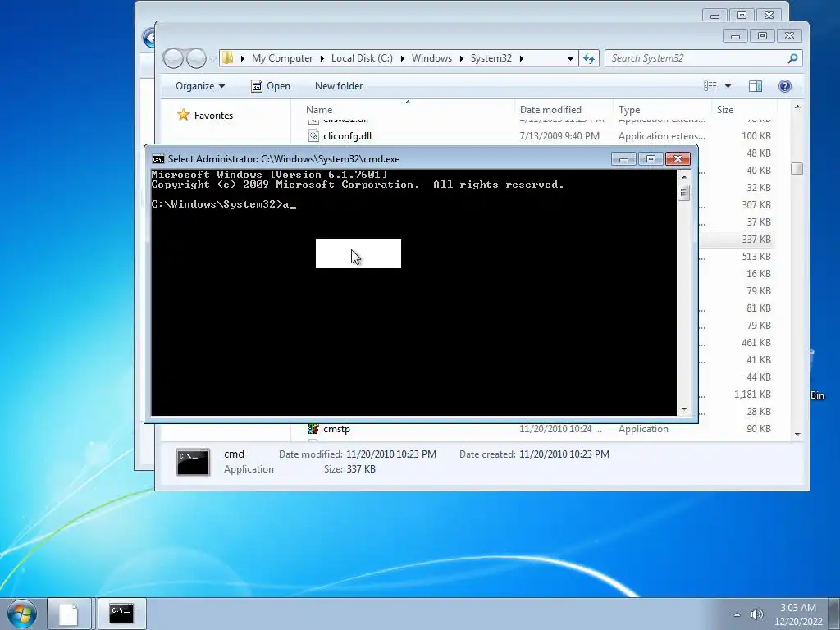This screenshot has height=630, width=840.
Task: Click the 513 KB size cell
Action: tap(756, 257)
